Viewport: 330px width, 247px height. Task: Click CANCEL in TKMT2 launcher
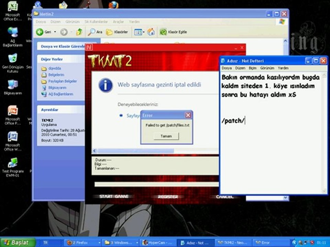click(224, 197)
